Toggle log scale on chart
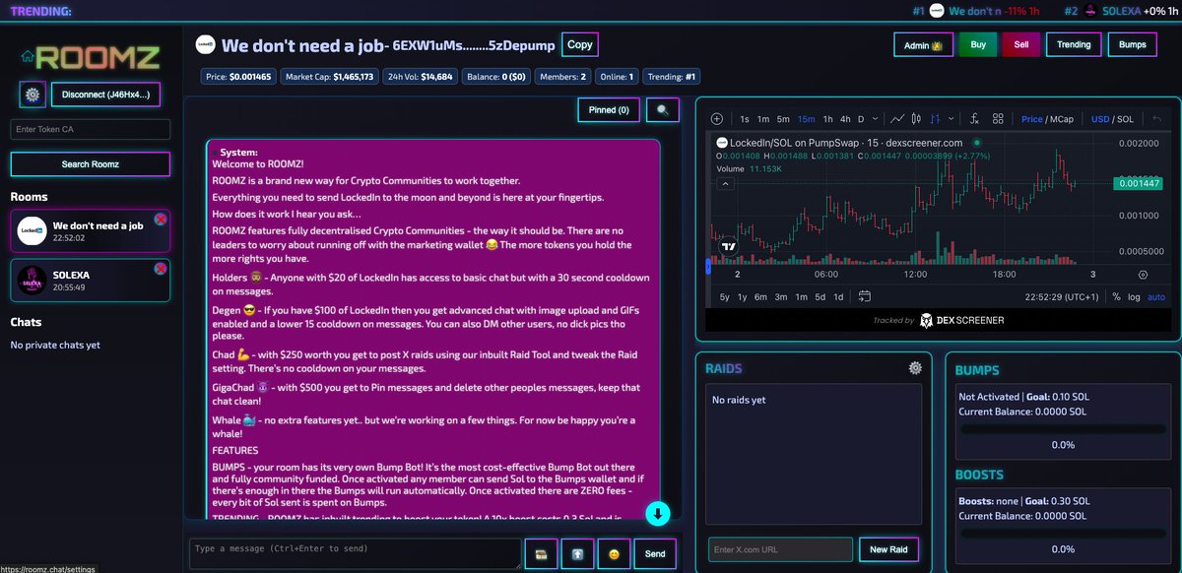Viewport: 1182px width, 573px height. pyautogui.click(x=1134, y=296)
